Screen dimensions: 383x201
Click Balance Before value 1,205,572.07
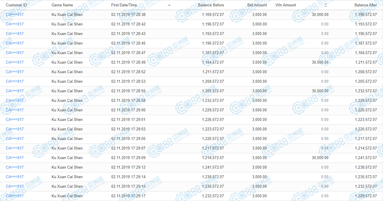coord(213,91)
